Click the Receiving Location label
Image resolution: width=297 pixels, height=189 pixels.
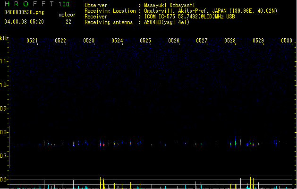coord(110,11)
